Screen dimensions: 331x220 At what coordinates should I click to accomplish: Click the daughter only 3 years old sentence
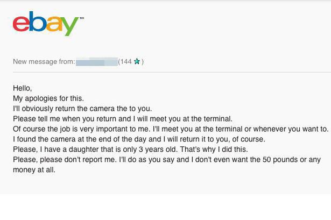pyautogui.click(x=95, y=150)
